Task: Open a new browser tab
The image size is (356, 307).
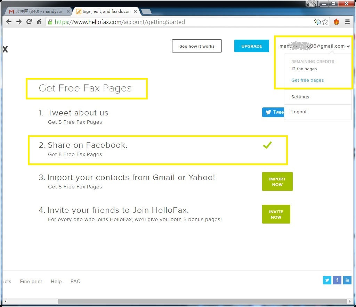Action: coord(146,11)
